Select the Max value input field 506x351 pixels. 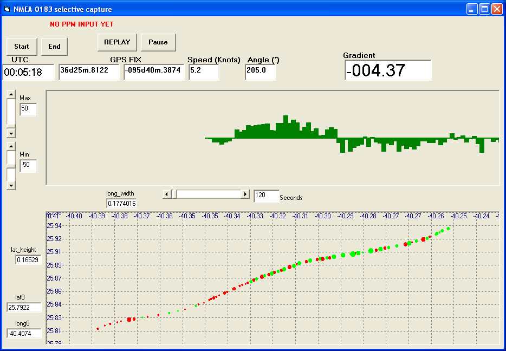click(x=28, y=109)
